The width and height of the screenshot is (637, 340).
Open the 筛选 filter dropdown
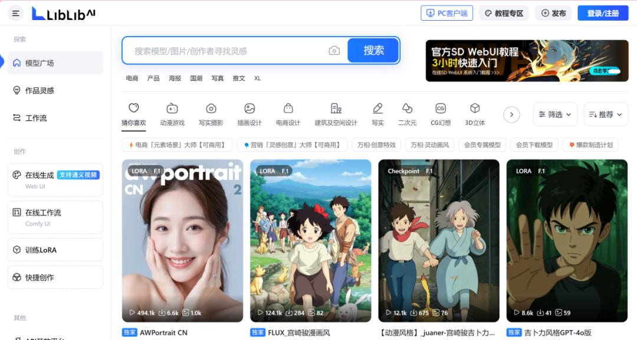tap(554, 114)
